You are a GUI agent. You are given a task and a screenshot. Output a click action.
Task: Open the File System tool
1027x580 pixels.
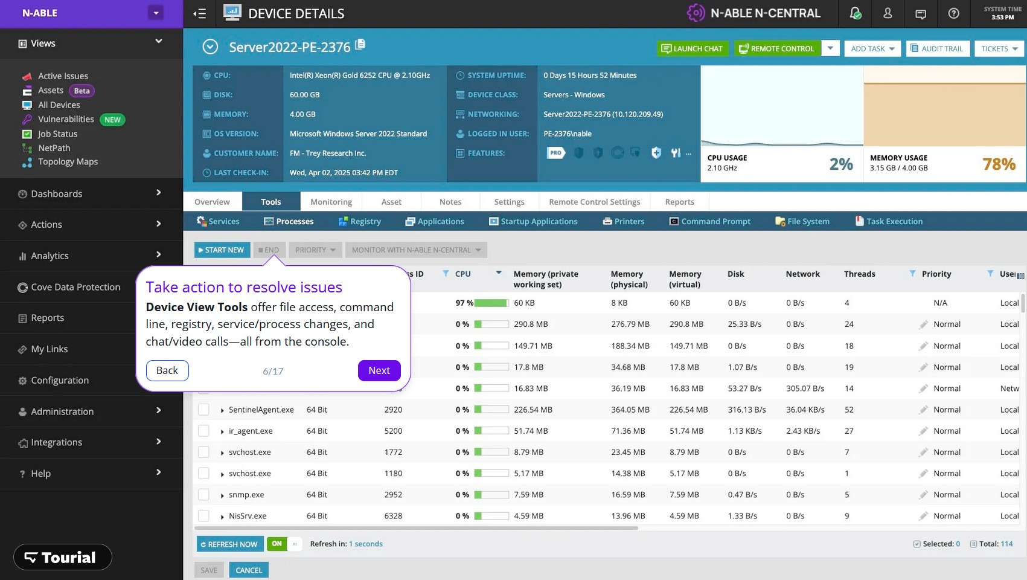[802, 221]
